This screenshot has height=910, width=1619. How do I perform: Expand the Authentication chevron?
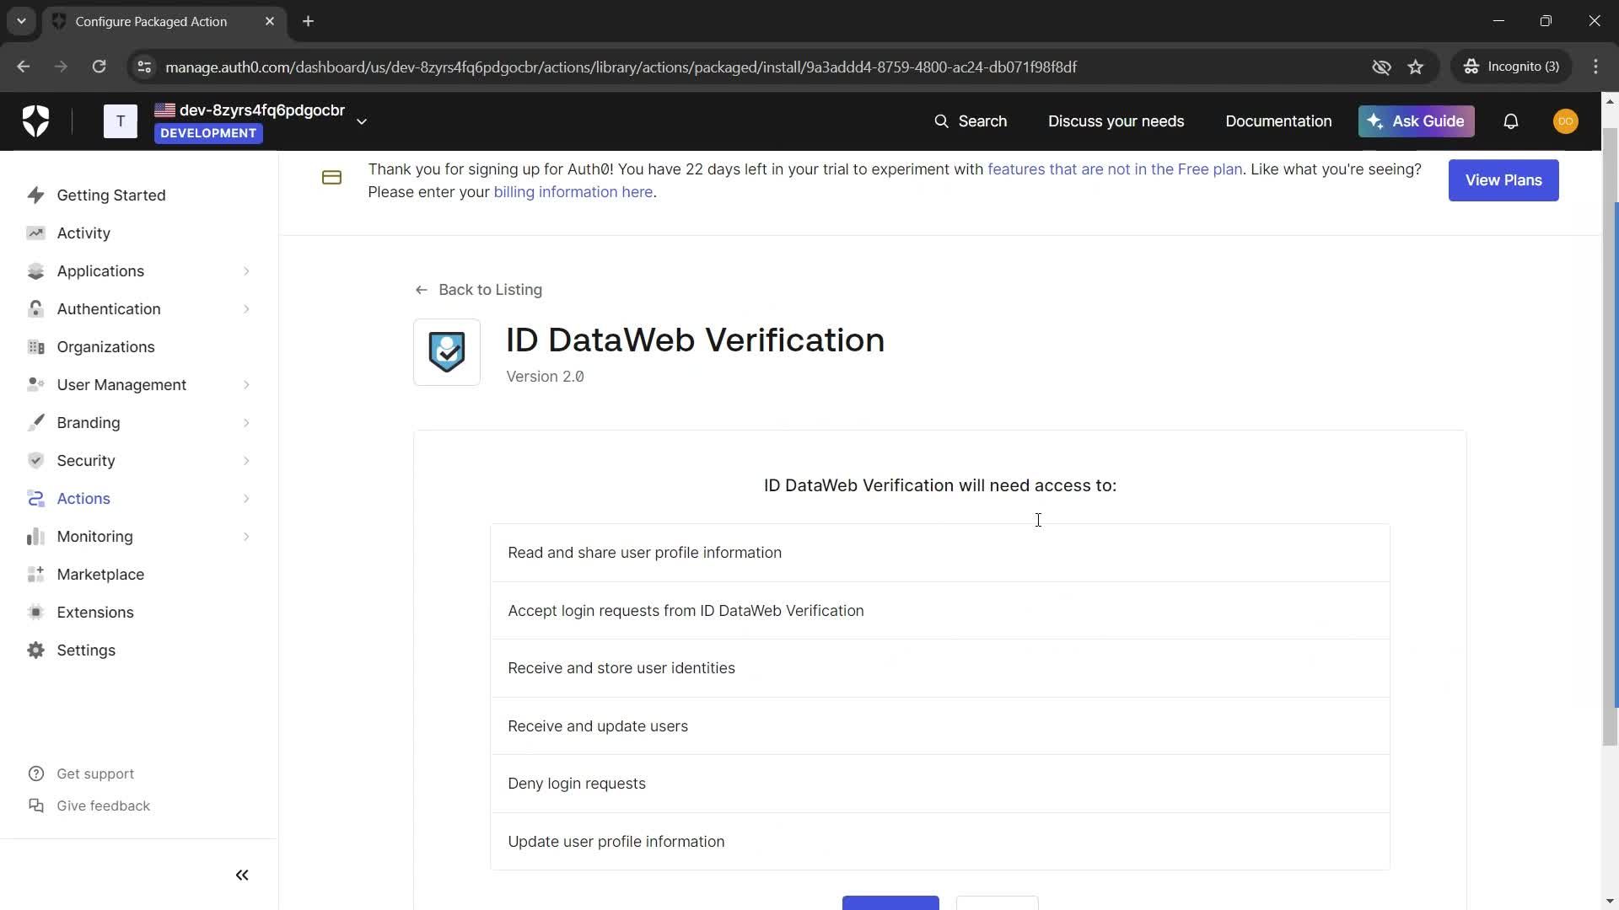click(246, 309)
